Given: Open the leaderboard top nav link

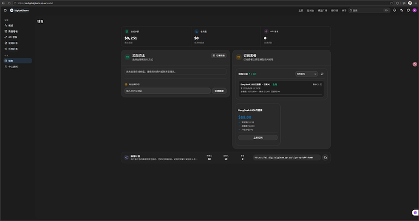Looking at the screenshot, I should pyautogui.click(x=335, y=10).
